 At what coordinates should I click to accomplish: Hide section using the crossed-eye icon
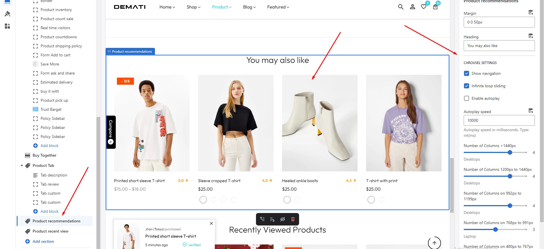pyautogui.click(x=283, y=219)
